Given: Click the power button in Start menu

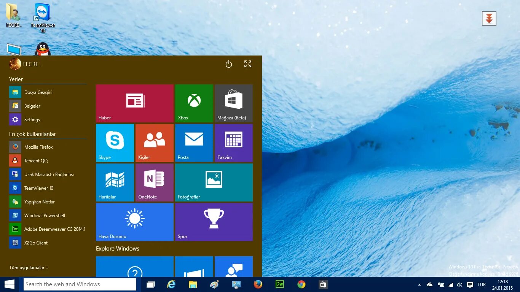Looking at the screenshot, I should (x=229, y=64).
